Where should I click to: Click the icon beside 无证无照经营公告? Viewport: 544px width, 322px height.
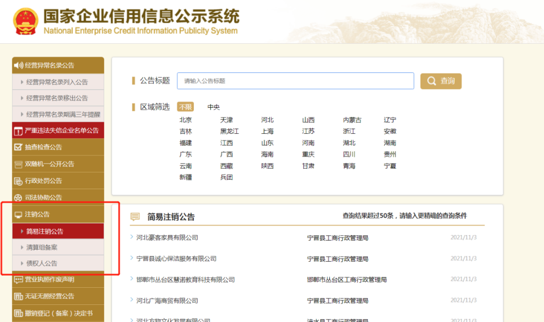(18, 296)
